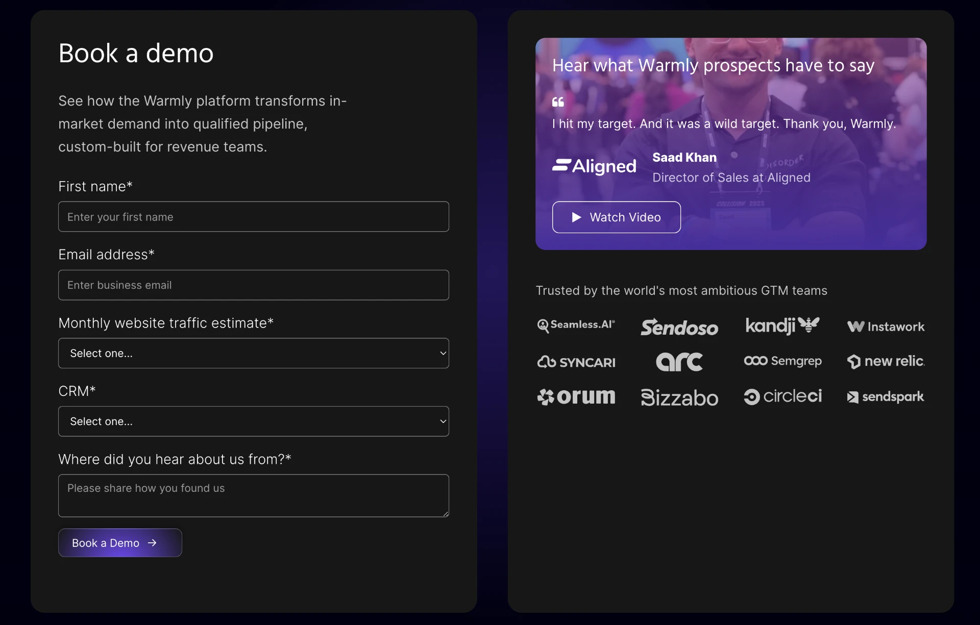The height and width of the screenshot is (625, 980).
Task: Open the monthly website traffic dropdown
Action: tap(253, 353)
